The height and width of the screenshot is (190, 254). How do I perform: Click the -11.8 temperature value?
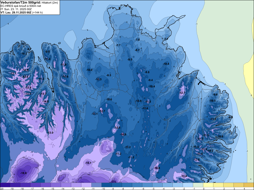coord(200,154)
